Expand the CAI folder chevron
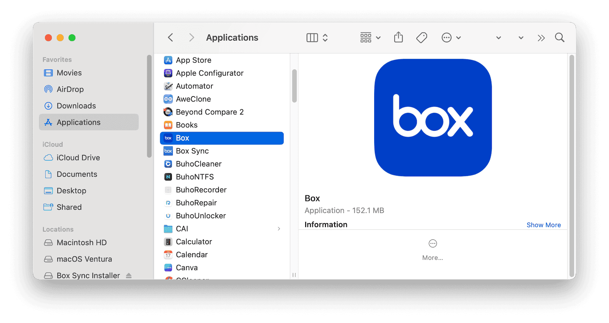This screenshot has width=609, height=323. coord(279,228)
